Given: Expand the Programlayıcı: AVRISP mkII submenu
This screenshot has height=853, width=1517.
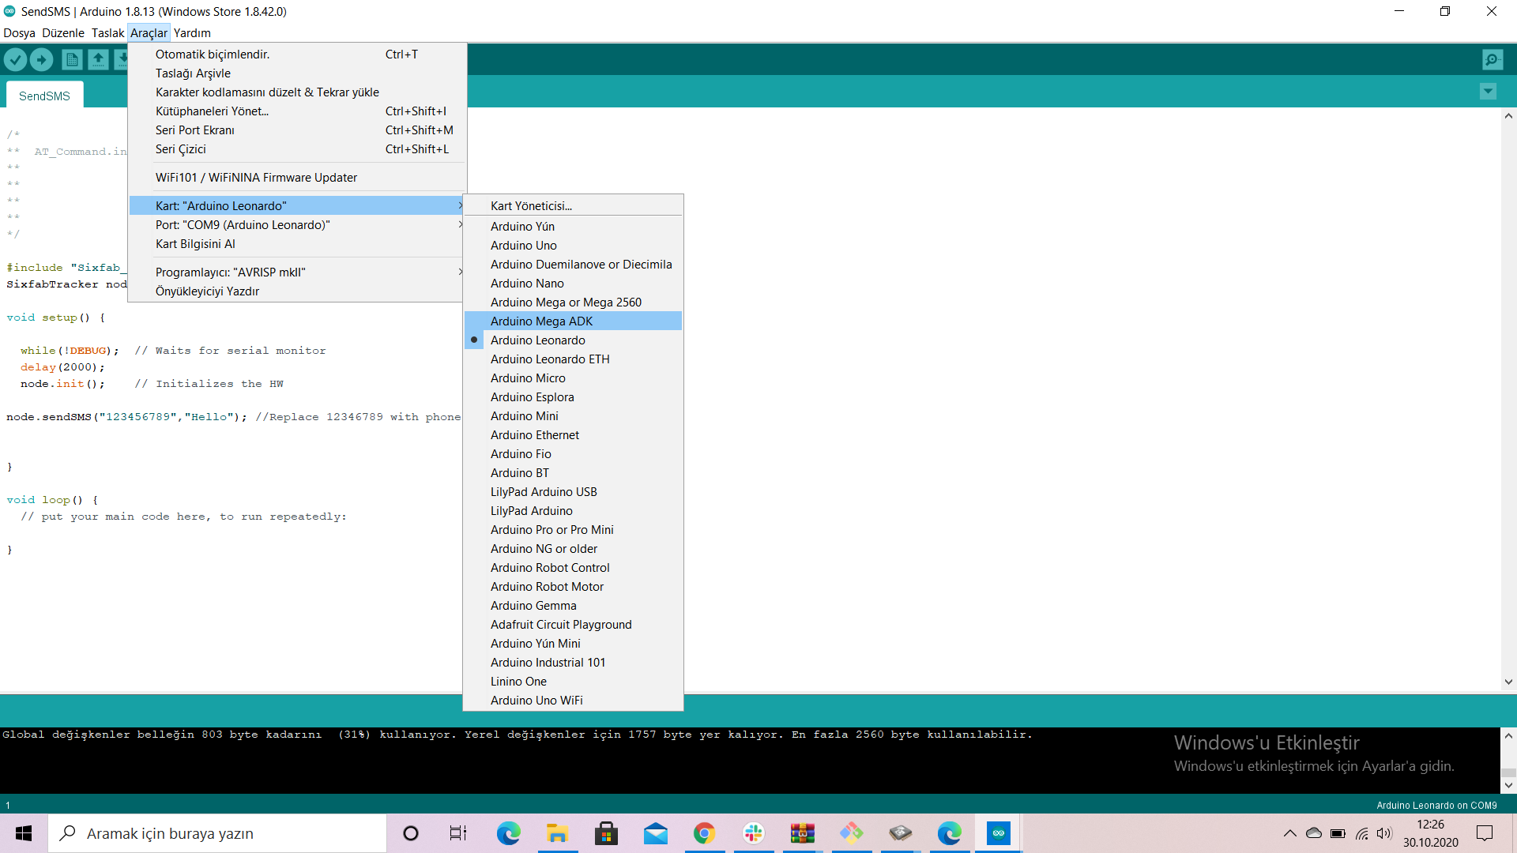Looking at the screenshot, I should click(230, 271).
